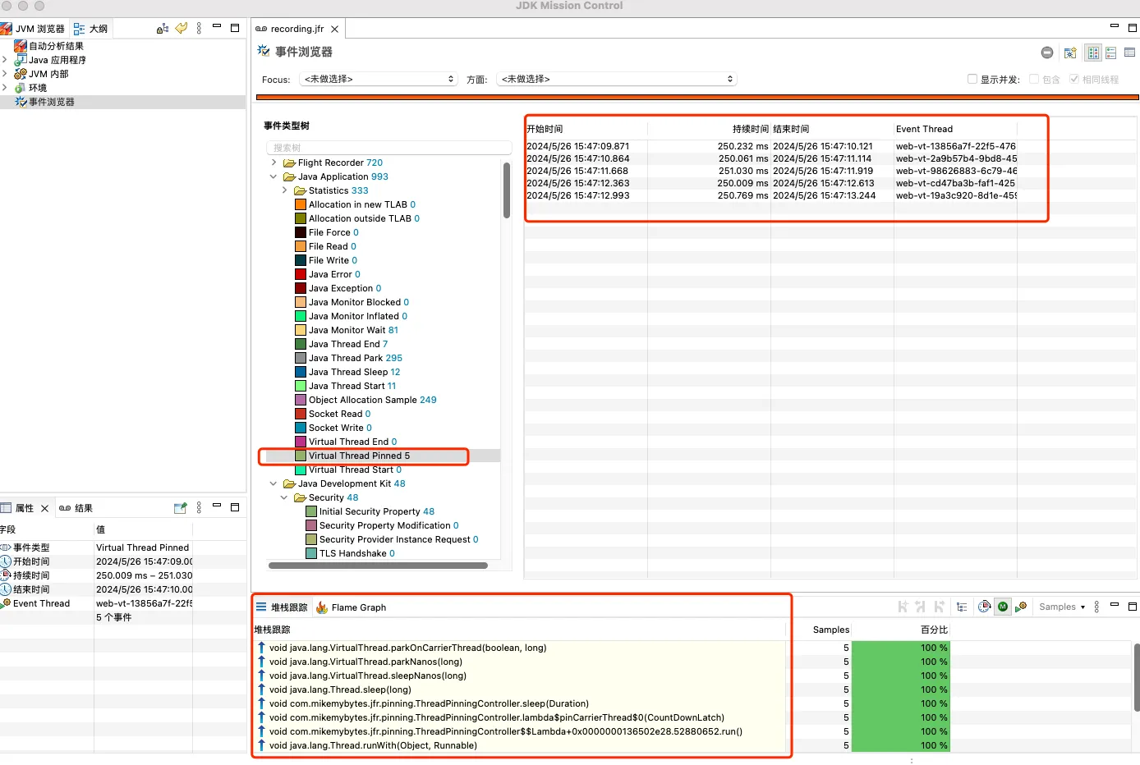Collapse the Security tree node
1140x765 pixels.
(284, 497)
